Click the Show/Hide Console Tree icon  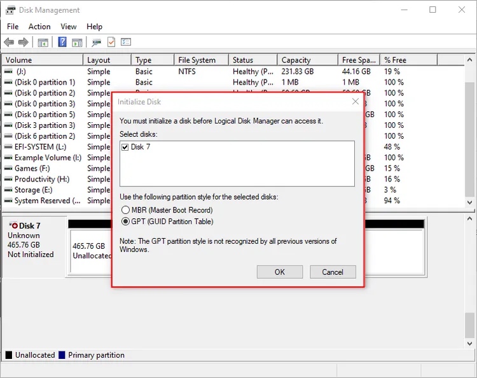click(43, 42)
